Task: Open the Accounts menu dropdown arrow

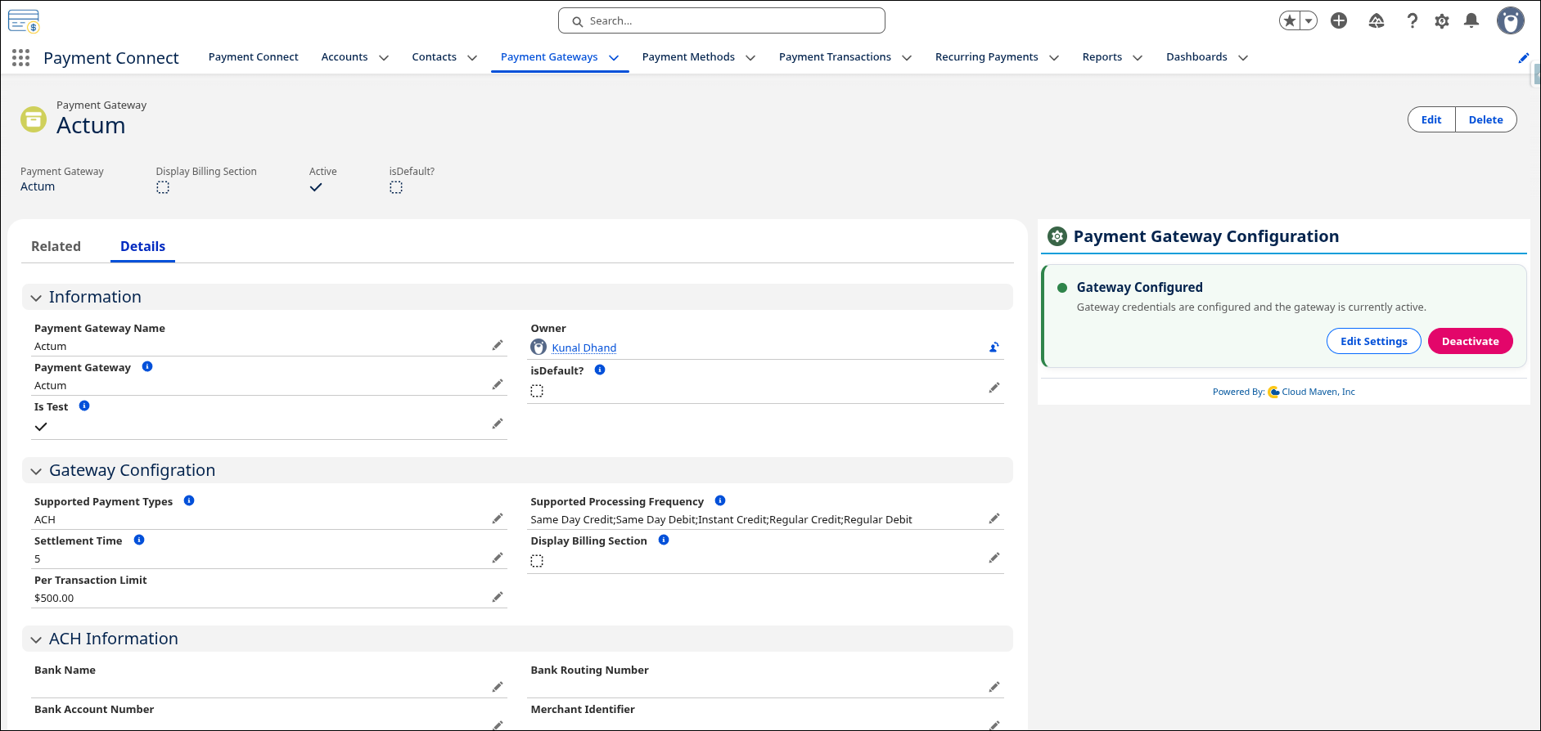Action: pos(384,57)
